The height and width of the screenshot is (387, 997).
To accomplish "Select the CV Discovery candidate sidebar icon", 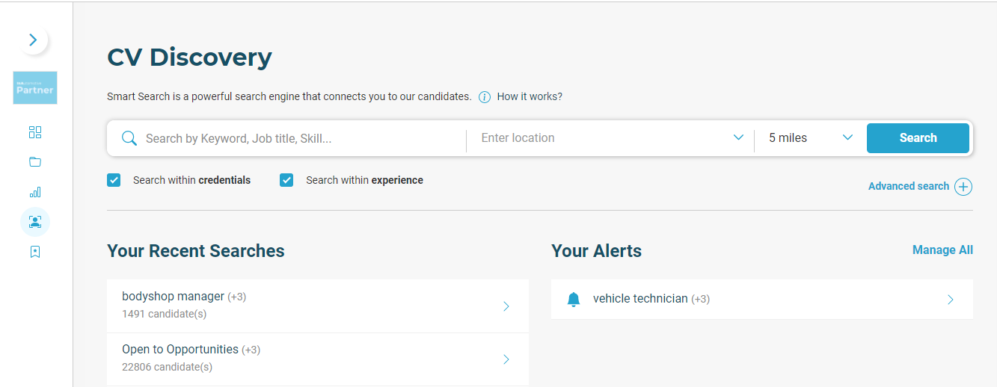I will [x=35, y=222].
